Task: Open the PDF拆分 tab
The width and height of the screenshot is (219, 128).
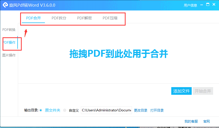Action: pyautogui.click(x=59, y=18)
